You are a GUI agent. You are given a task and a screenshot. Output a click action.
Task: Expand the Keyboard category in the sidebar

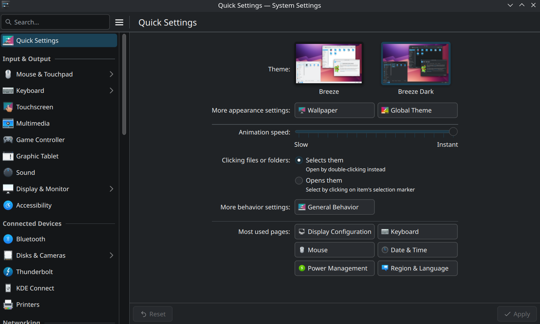pos(111,91)
